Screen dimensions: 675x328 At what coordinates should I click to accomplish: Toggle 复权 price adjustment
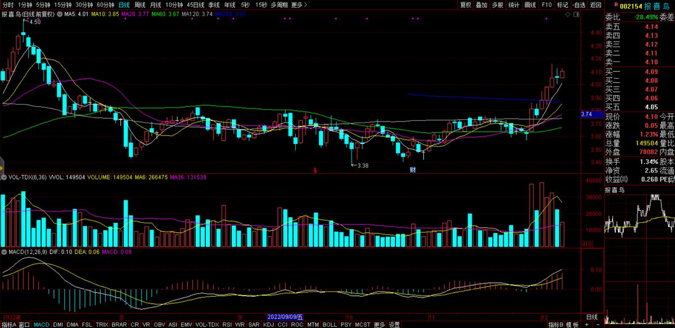(x=466, y=5)
